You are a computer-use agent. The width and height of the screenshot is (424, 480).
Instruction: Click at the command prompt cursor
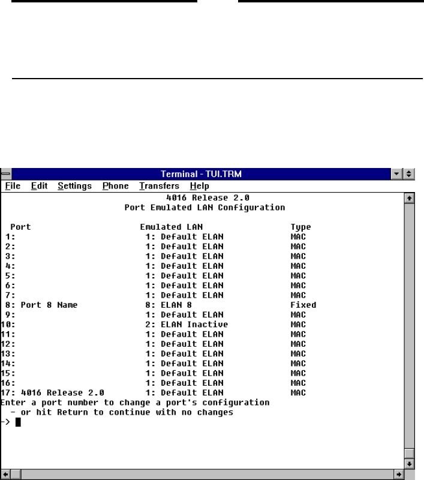18,422
